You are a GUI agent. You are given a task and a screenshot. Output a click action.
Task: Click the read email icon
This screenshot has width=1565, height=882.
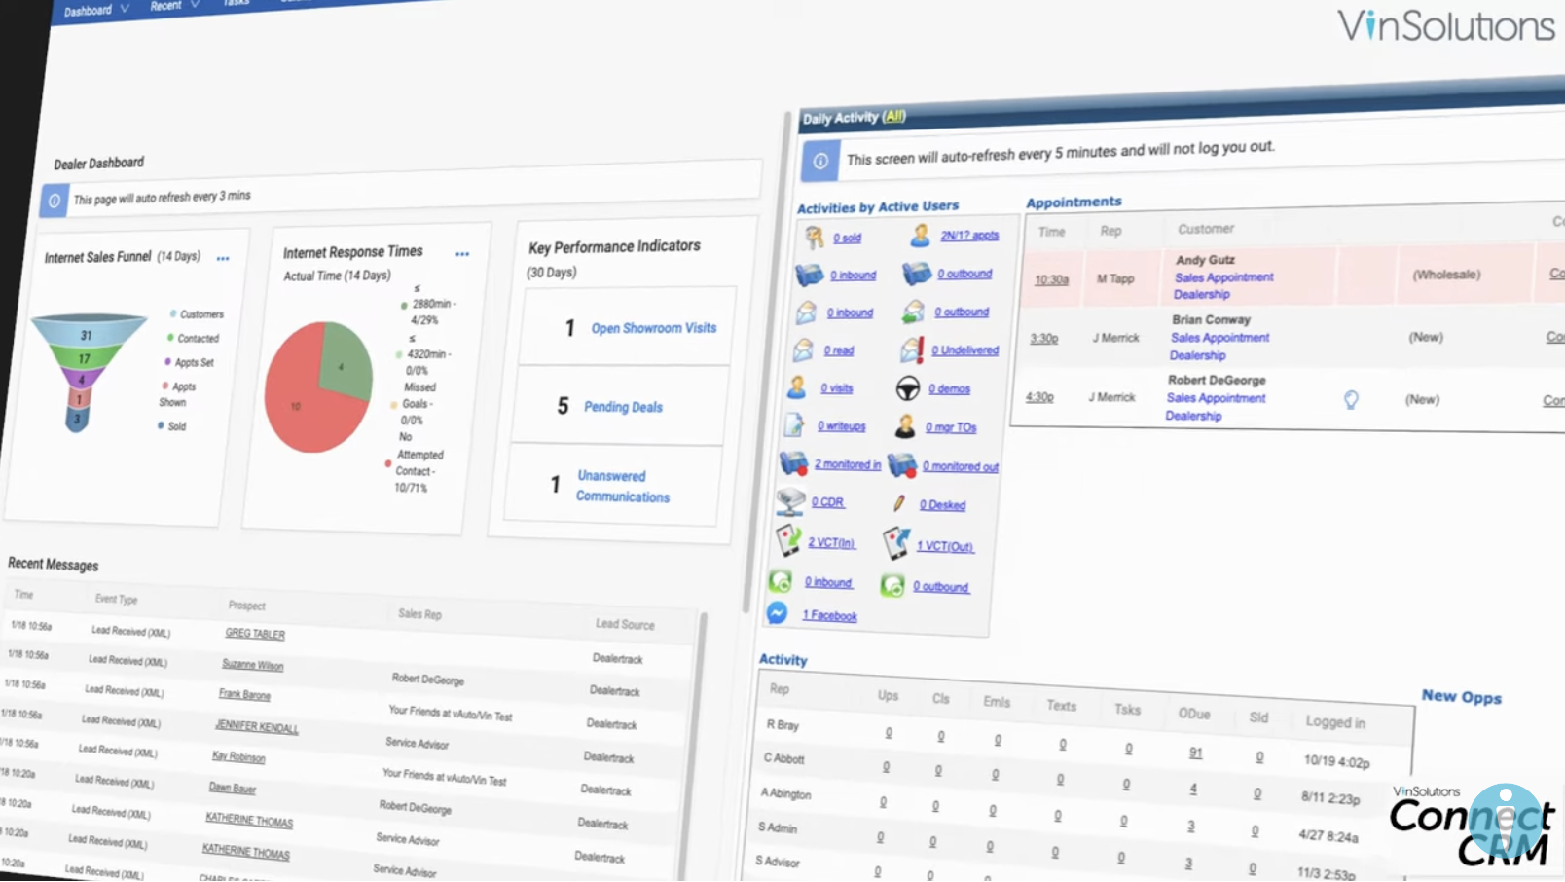pyautogui.click(x=803, y=349)
